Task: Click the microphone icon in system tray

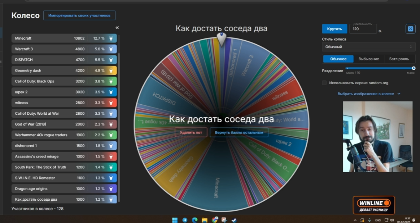Action: pyautogui.click(x=369, y=220)
